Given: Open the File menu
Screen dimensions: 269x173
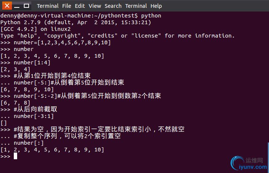Looking at the screenshot, I should coord(67,6).
